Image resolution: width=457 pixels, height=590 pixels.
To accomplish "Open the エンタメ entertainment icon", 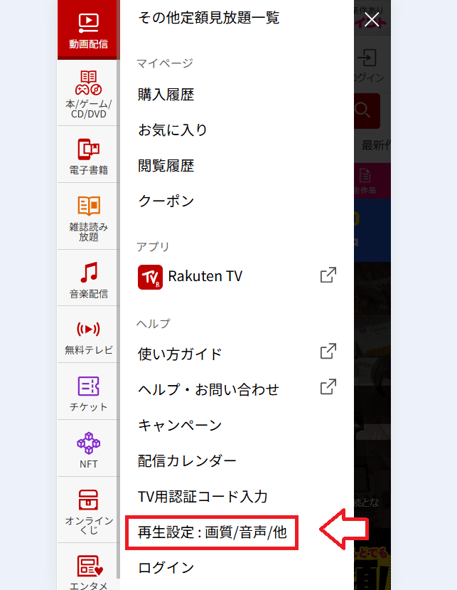I will tap(88, 567).
